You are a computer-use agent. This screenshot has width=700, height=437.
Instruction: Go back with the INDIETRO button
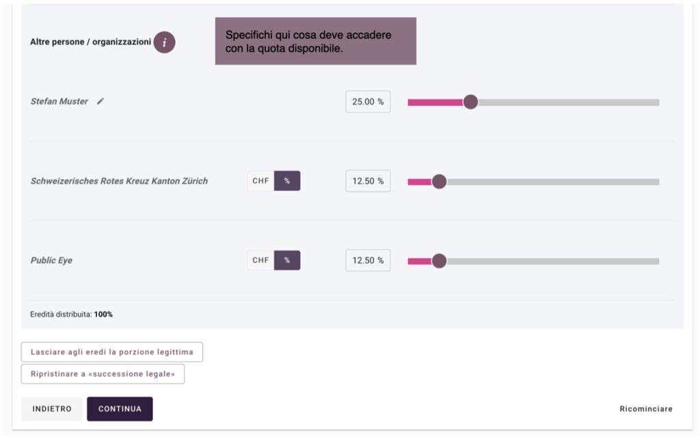click(52, 409)
